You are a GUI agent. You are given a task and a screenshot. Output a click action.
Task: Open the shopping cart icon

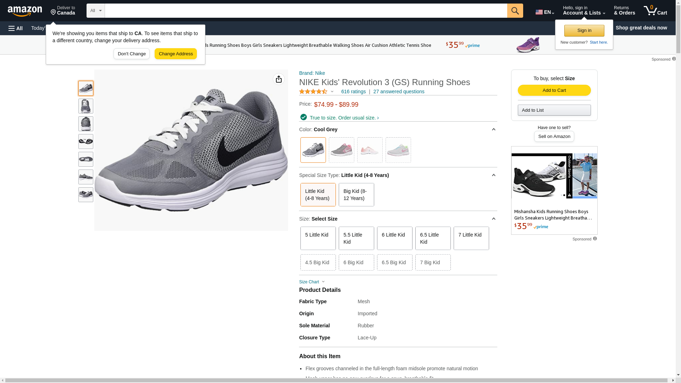click(655, 11)
